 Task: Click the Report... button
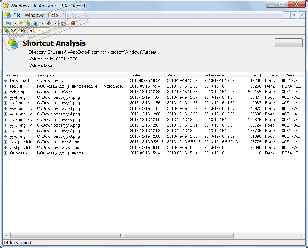(x=288, y=43)
